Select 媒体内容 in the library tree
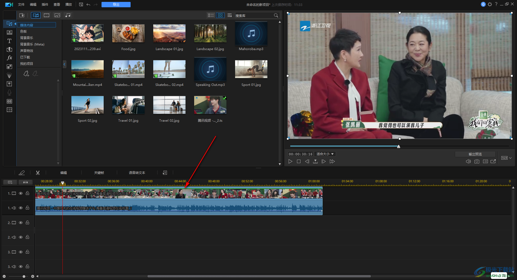 coord(36,25)
